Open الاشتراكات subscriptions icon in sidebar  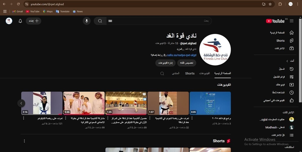coord(291,48)
